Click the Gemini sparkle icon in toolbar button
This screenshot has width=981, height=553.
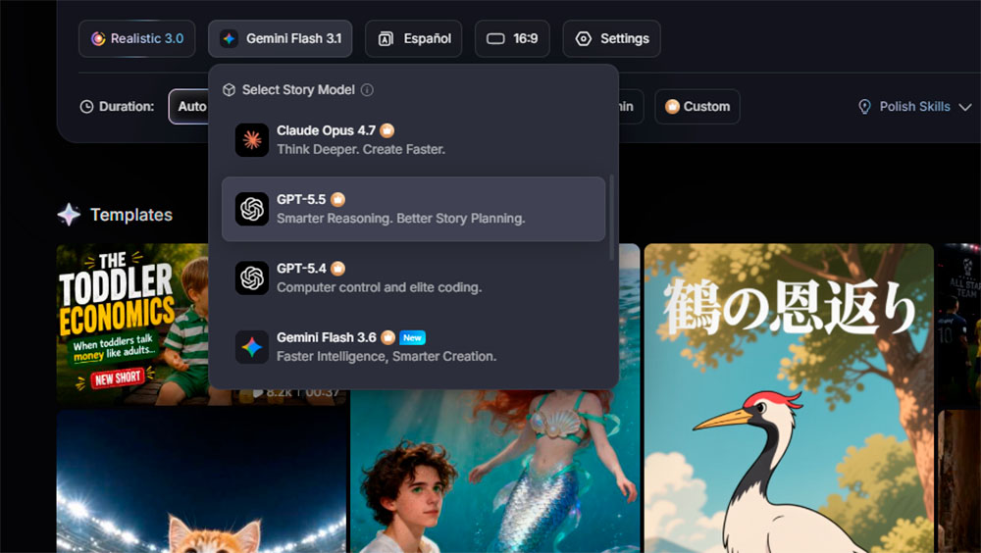pos(229,39)
